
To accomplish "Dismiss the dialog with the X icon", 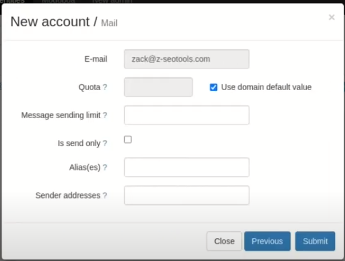I will point(332,17).
